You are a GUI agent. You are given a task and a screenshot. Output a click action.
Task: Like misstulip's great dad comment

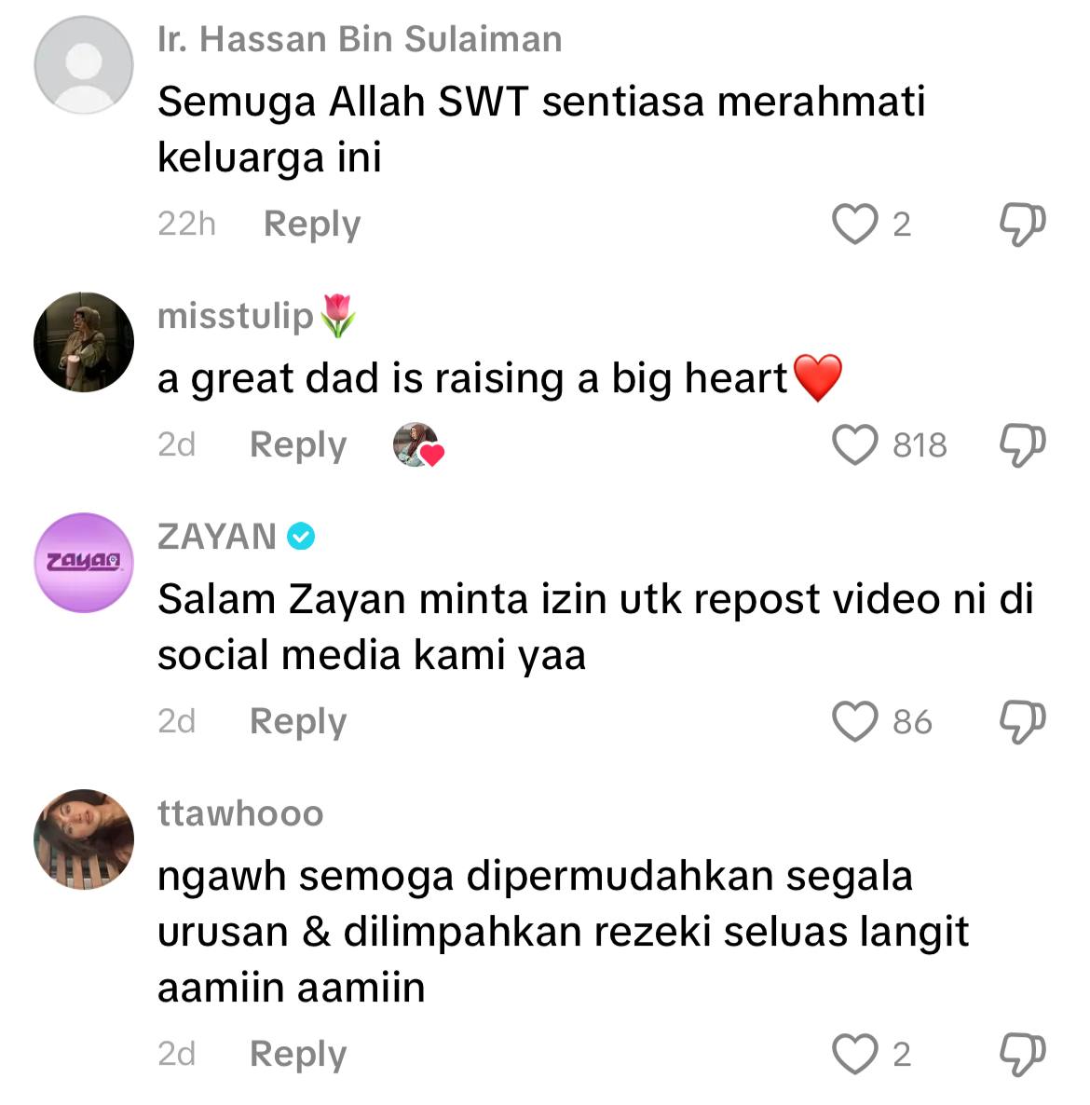[x=854, y=444]
